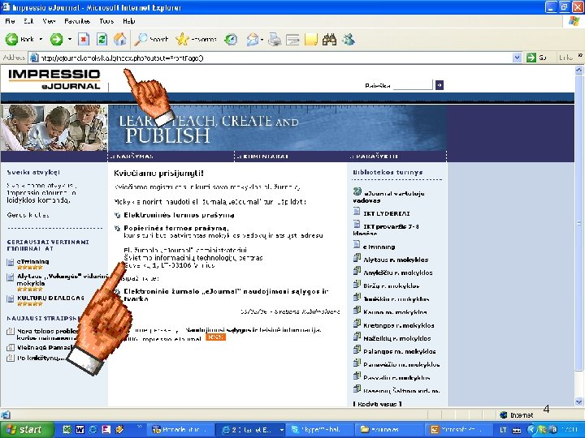
Task: Open the Mail button dropdown arrow
Action: (x=262, y=40)
